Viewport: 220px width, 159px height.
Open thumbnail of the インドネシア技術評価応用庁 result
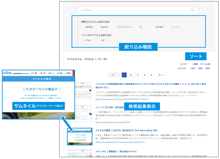point(84,91)
